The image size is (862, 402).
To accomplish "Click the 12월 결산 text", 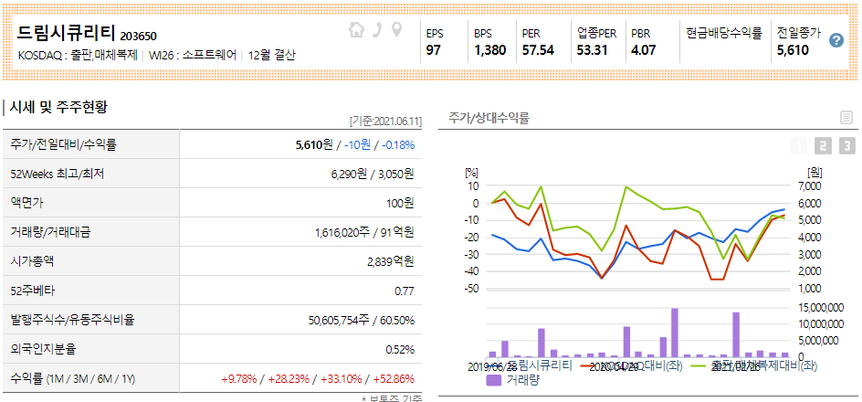I will pos(271,56).
